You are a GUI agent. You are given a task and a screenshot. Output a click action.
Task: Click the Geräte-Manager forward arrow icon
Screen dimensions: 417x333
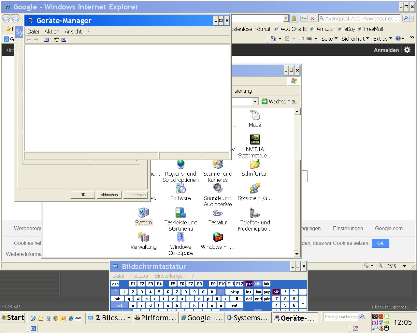tap(36, 40)
